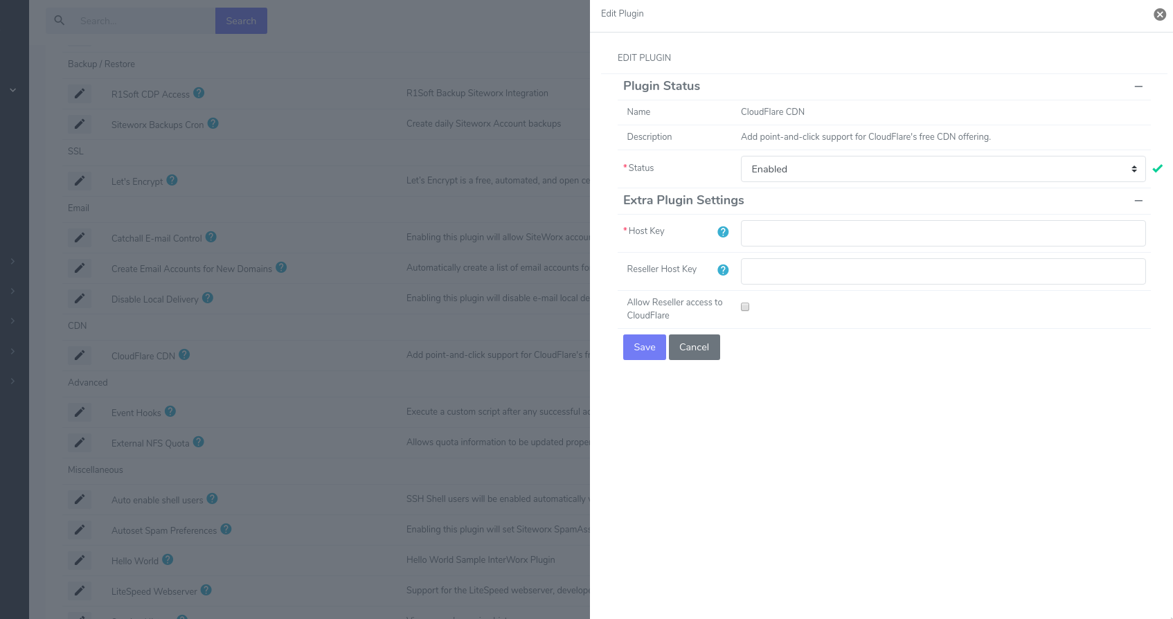This screenshot has height=619, width=1173.
Task: Collapse the Plugin Status section
Action: (1138, 87)
